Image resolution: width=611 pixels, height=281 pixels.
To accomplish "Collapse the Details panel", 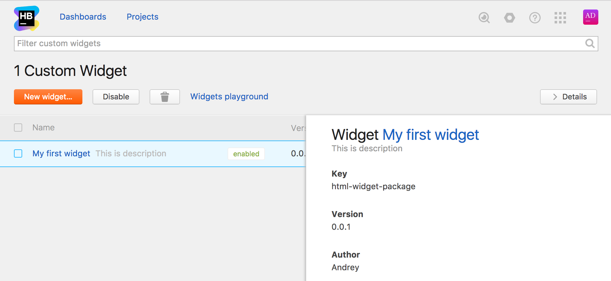I will 569,97.
